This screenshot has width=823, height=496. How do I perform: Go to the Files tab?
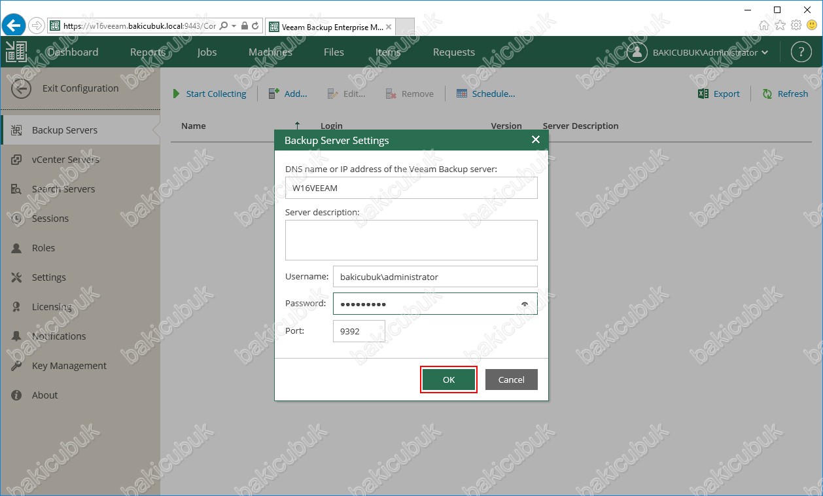pos(334,52)
